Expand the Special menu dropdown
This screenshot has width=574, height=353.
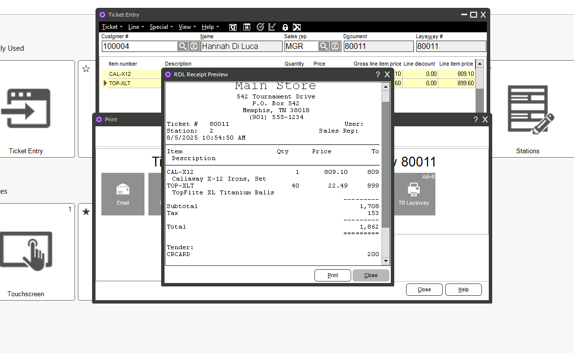click(161, 27)
